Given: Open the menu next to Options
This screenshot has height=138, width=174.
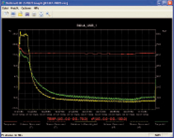Looking at the screenshot, I should [x=14, y=8].
